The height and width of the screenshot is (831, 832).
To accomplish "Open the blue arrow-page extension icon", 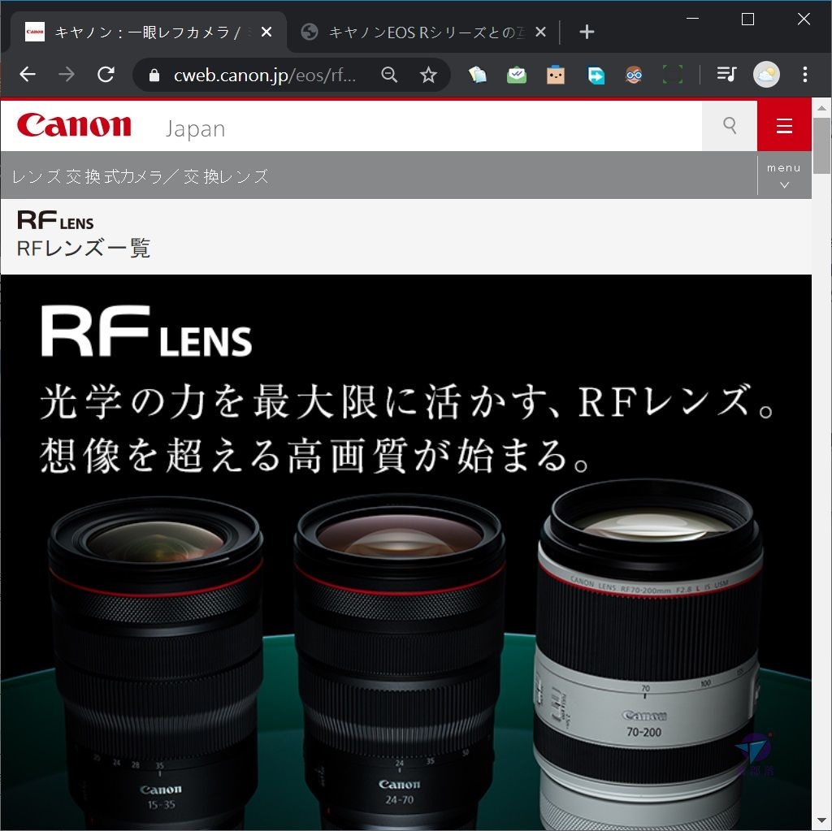I will (x=596, y=75).
